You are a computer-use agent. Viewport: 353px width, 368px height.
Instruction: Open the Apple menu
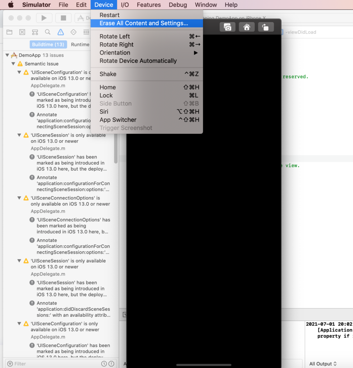click(11, 5)
